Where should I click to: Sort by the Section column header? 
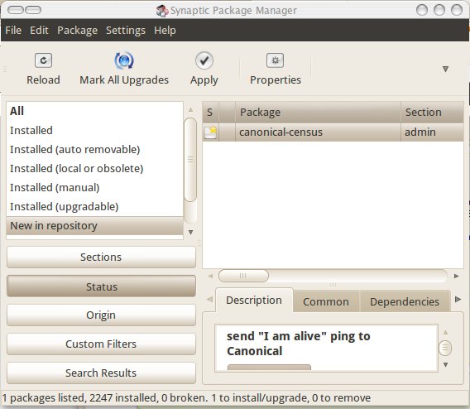432,112
